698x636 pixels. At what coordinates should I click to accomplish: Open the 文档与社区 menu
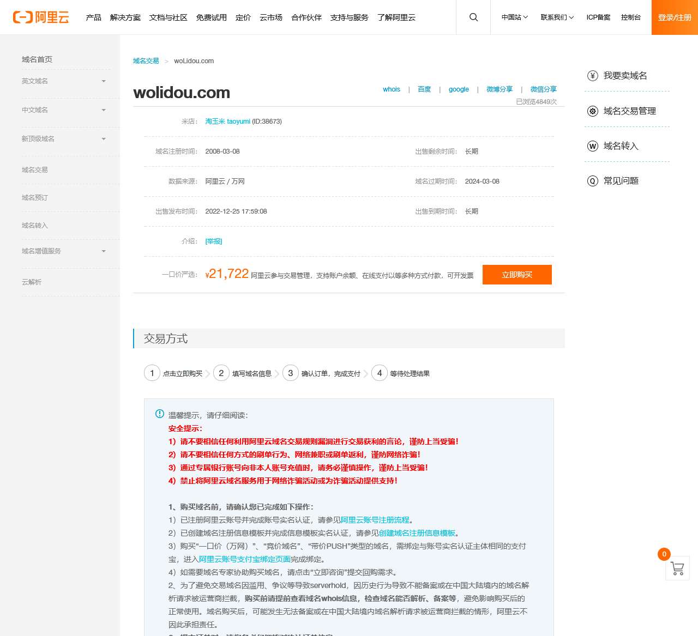(169, 17)
